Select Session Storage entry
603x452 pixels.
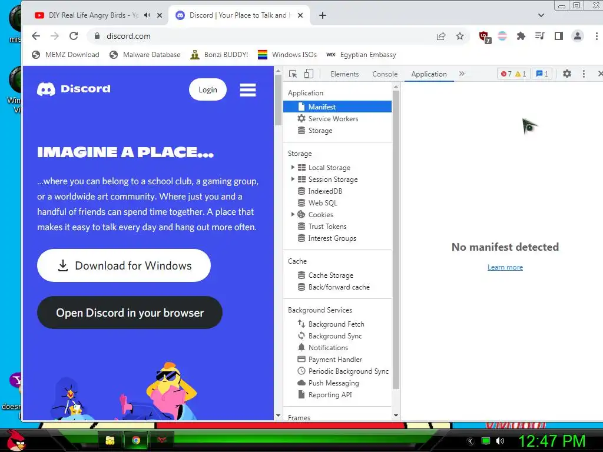pyautogui.click(x=333, y=180)
